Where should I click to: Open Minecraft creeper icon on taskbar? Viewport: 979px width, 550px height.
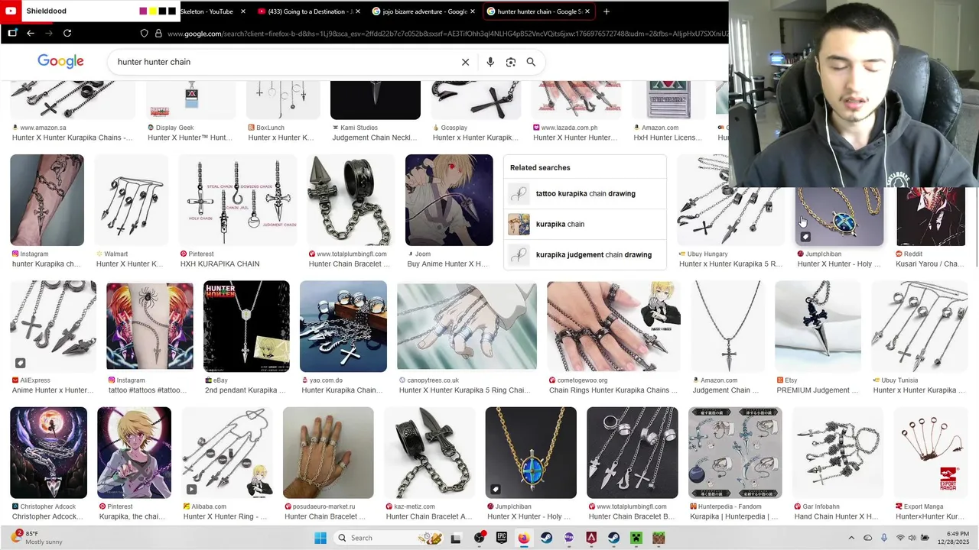click(636, 538)
